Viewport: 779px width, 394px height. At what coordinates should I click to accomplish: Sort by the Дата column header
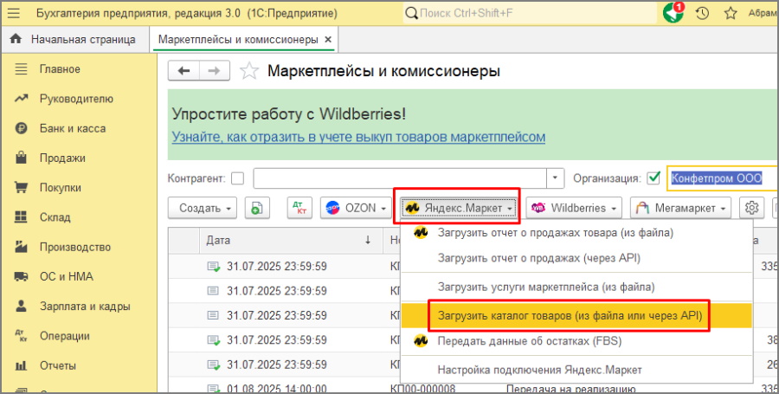pos(291,241)
